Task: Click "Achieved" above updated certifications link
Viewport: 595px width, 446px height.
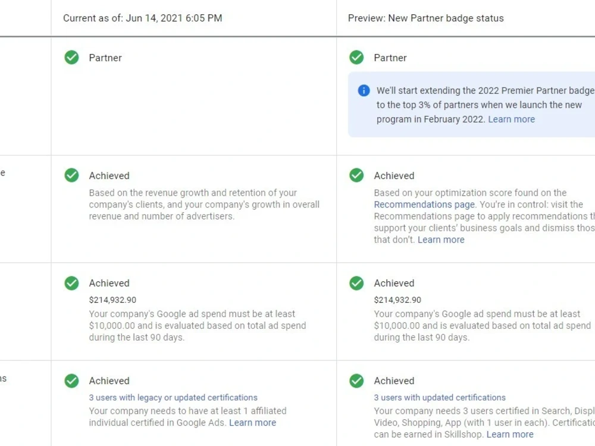Action: tap(394, 381)
